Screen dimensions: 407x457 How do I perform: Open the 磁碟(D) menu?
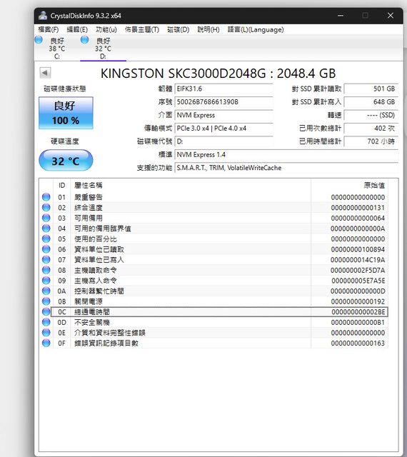pyautogui.click(x=178, y=29)
